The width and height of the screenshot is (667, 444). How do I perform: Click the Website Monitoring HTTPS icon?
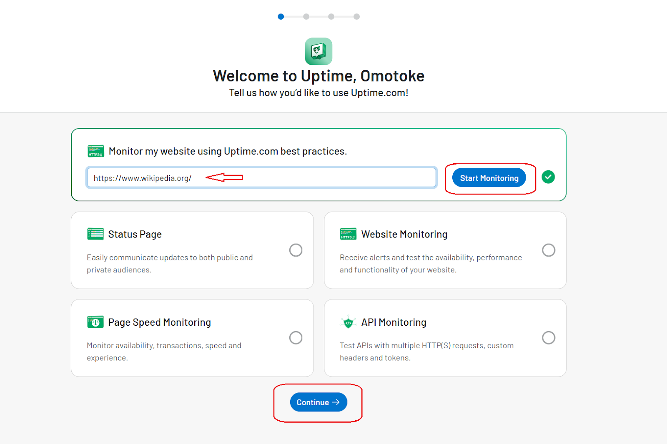coord(348,234)
